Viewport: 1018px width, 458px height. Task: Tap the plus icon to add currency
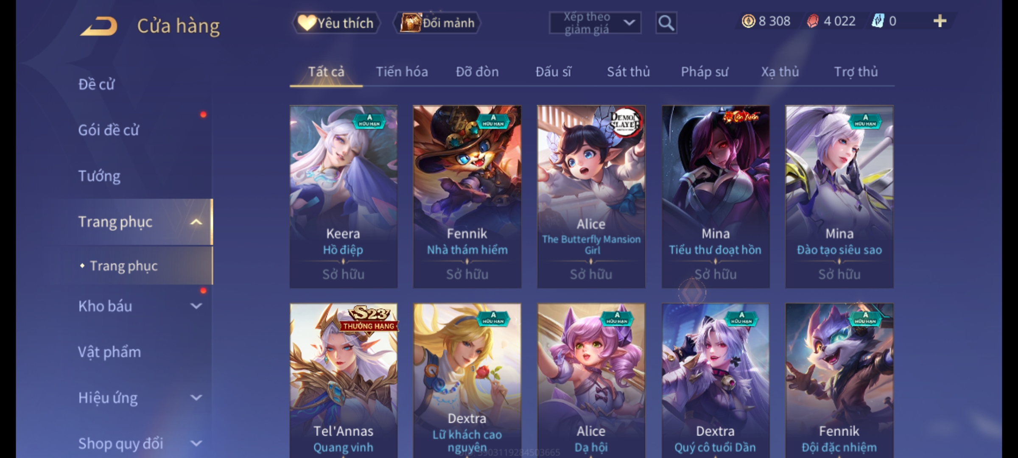pyautogui.click(x=940, y=21)
